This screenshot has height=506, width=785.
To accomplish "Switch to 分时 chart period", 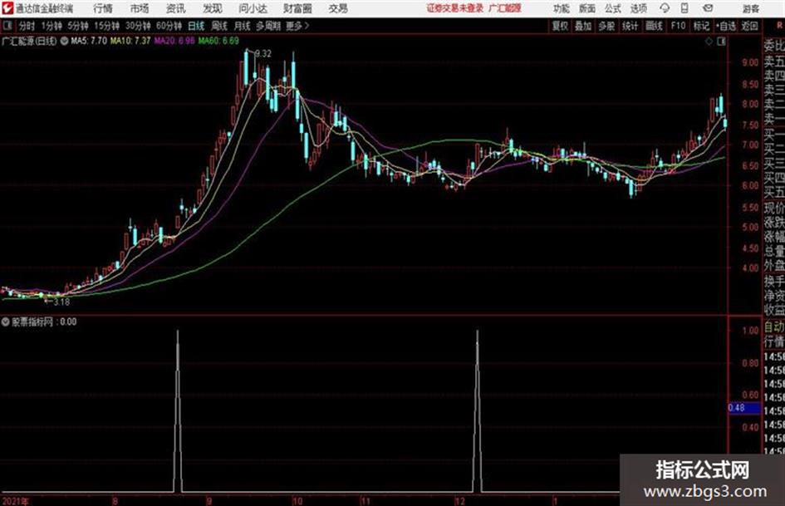I will click(x=27, y=26).
